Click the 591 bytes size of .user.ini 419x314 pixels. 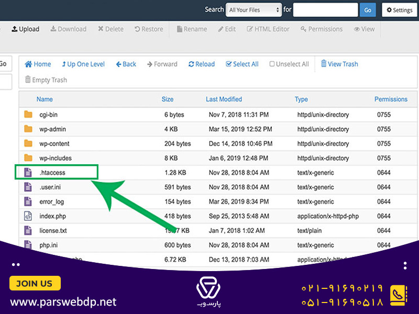coord(178,187)
